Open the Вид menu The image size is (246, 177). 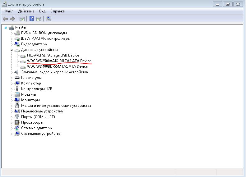coord(42,11)
